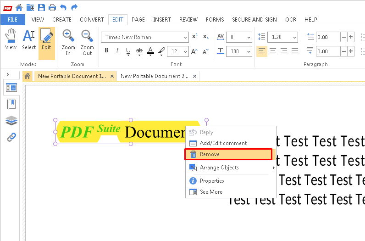Toggle italic formatting

[x=117, y=50]
